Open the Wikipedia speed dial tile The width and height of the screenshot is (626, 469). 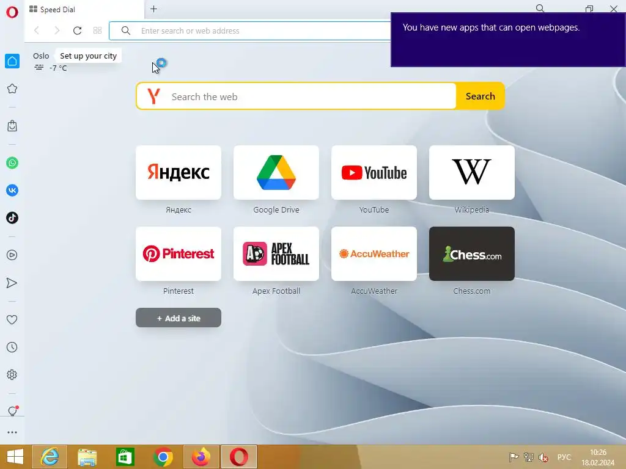pos(472,173)
